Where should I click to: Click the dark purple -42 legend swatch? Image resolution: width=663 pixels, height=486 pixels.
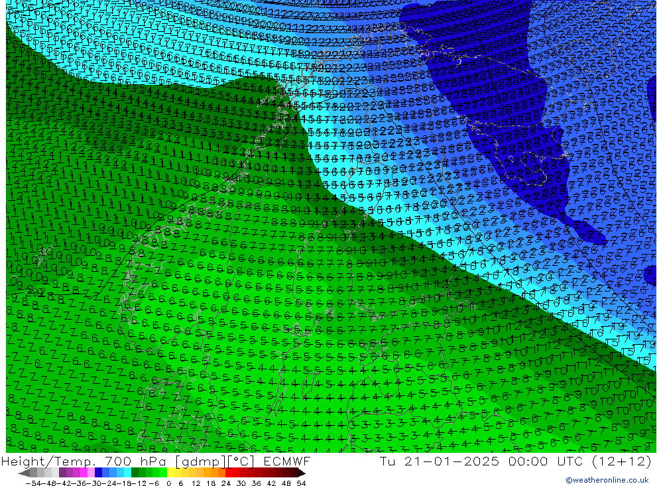click(62, 473)
